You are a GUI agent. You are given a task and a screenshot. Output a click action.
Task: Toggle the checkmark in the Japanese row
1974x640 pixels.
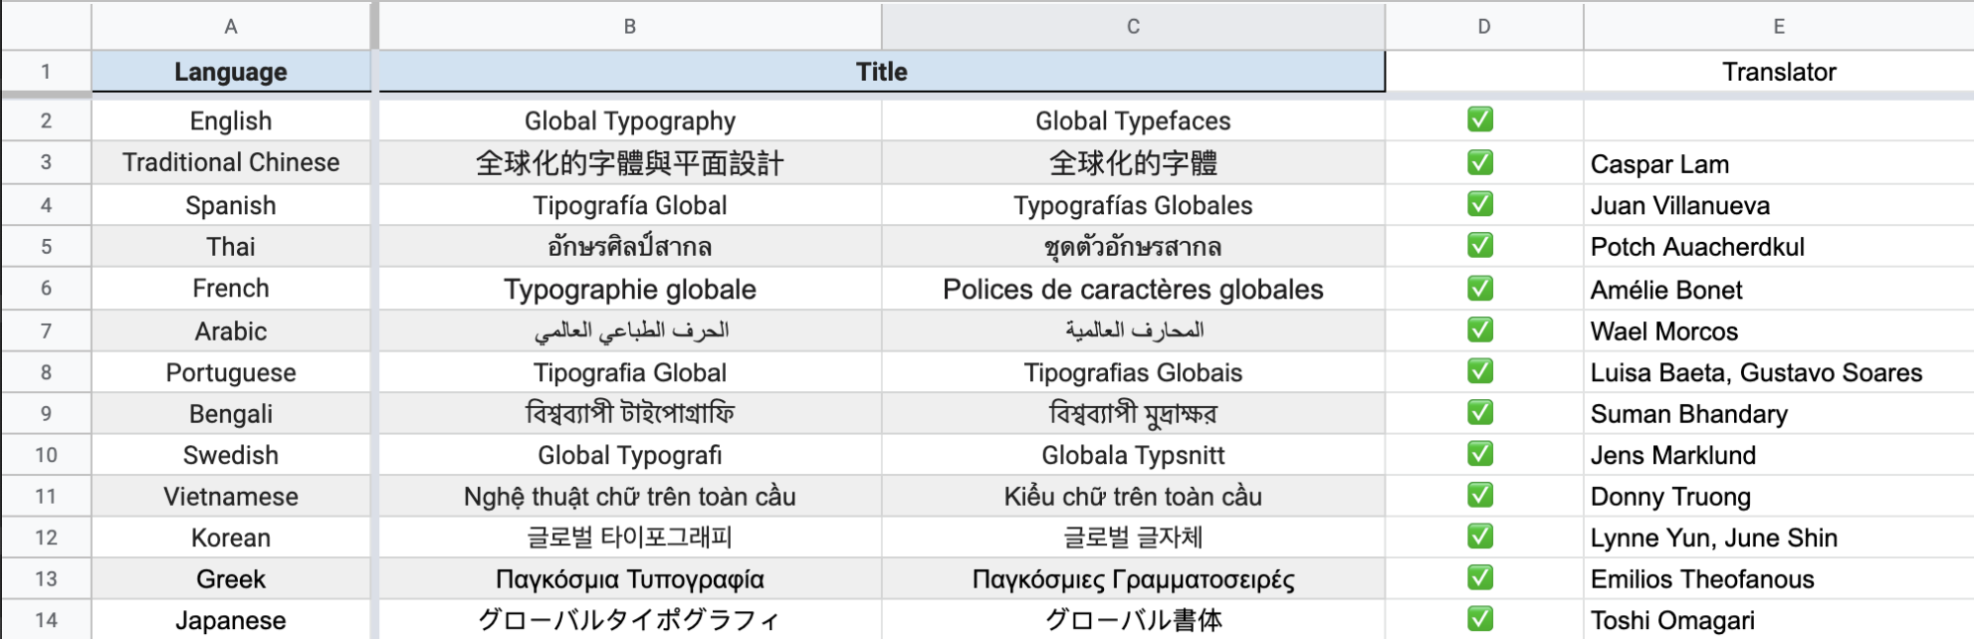point(1482,620)
